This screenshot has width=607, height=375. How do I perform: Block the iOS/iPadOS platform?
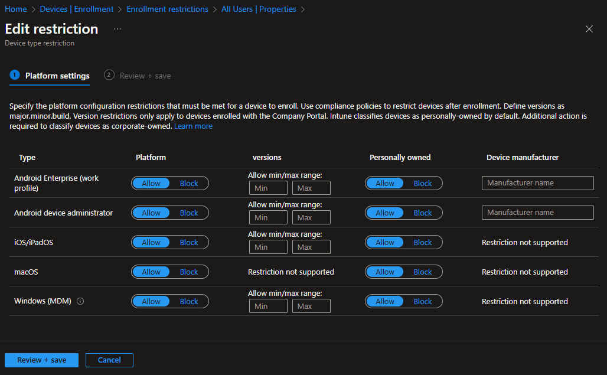(x=189, y=243)
